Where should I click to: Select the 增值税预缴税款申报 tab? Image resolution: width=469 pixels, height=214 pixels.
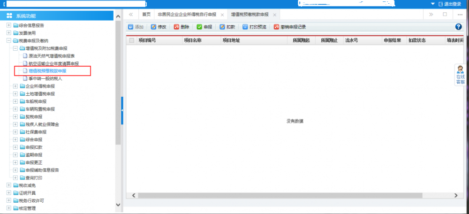tap(250, 15)
